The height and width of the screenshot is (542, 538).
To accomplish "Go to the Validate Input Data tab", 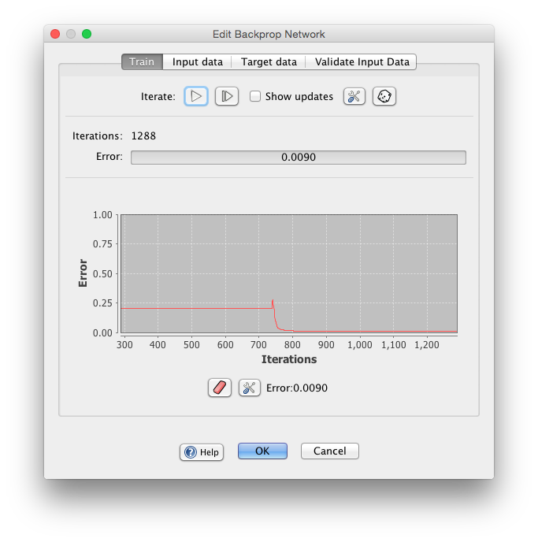I will 362,61.
